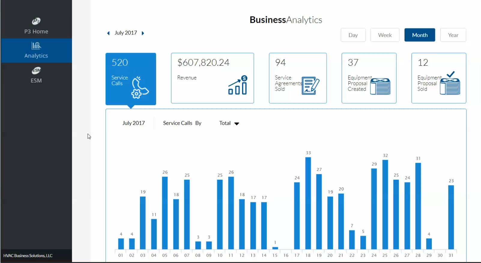Screen dimensions: 481x263
Task: Click the HVAC Business Solutions, LLC footer text
Action: click(x=28, y=256)
